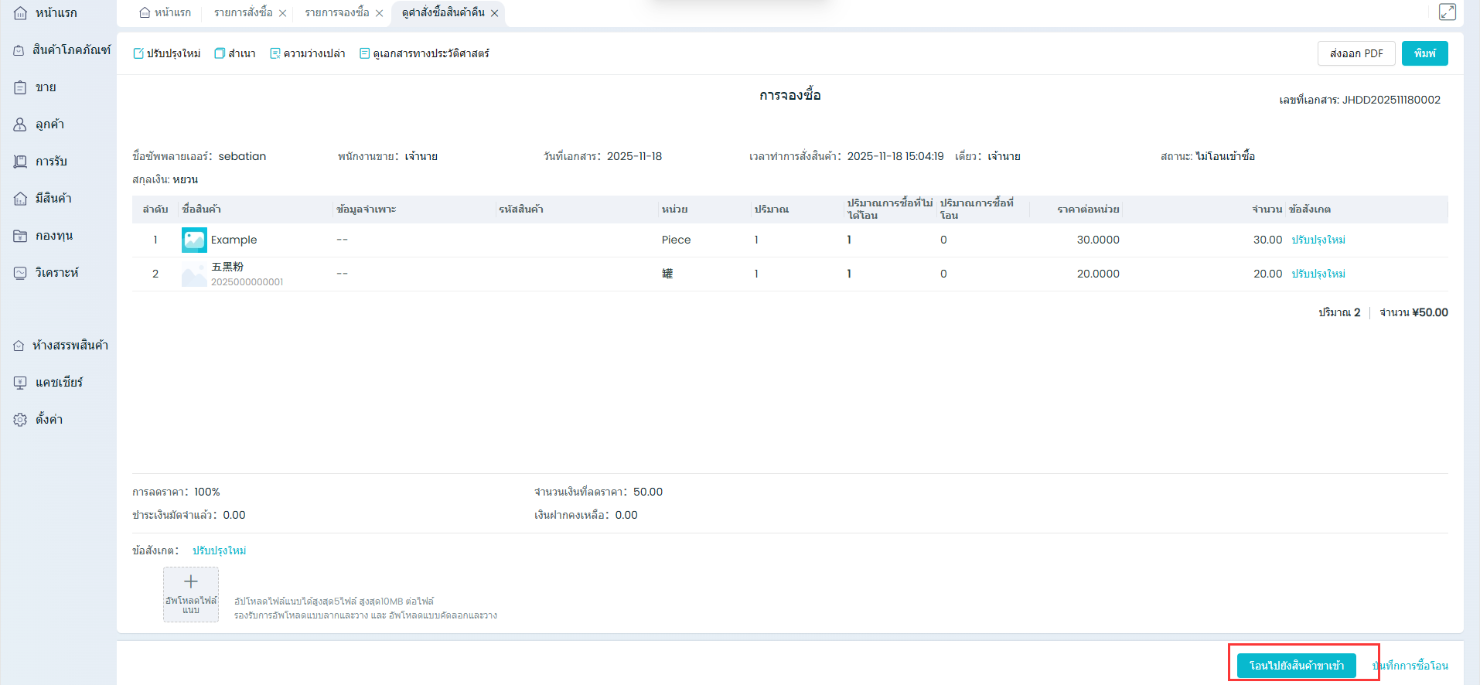
Task: Click the ส่งออก PDF button
Action: [1356, 53]
